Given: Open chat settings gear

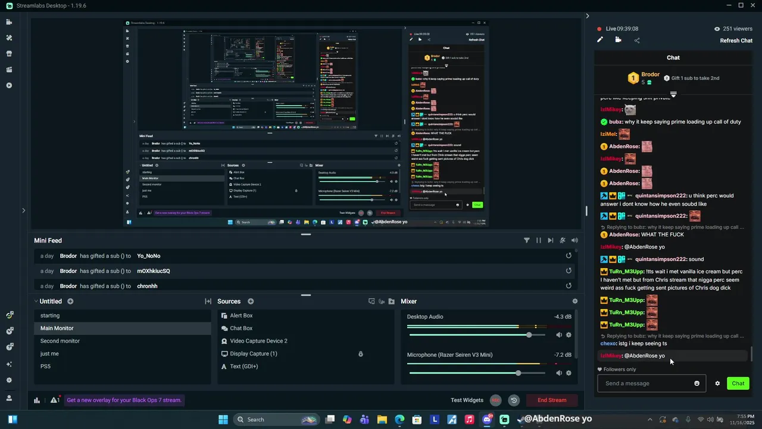Looking at the screenshot, I should (717, 383).
